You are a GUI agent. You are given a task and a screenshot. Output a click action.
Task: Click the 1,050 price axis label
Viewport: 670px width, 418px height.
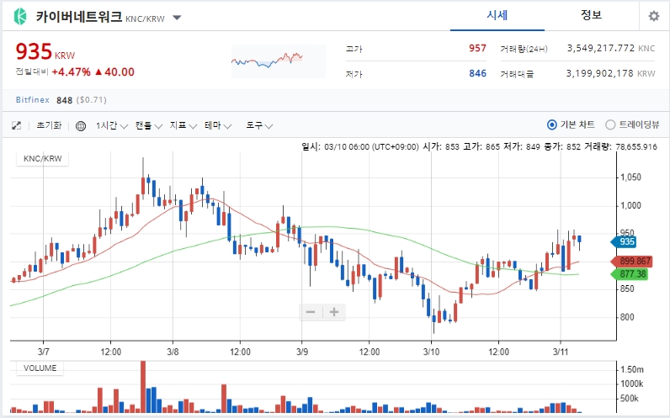point(630,177)
